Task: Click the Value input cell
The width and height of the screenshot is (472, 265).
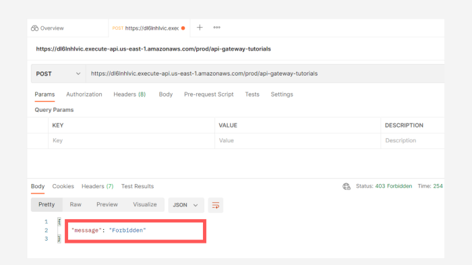Action: (298, 141)
